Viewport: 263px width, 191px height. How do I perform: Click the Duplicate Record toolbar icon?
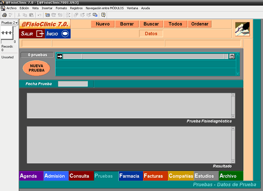(53, 15)
